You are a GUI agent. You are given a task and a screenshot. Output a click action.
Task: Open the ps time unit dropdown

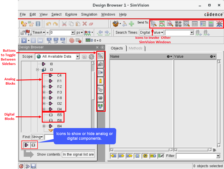coord(79,33)
